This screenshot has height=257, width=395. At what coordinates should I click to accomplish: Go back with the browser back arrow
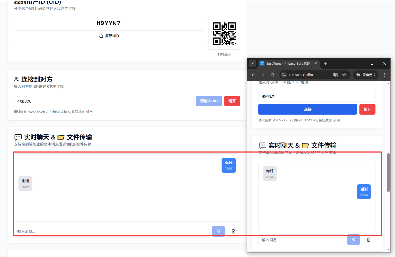tap(253, 75)
